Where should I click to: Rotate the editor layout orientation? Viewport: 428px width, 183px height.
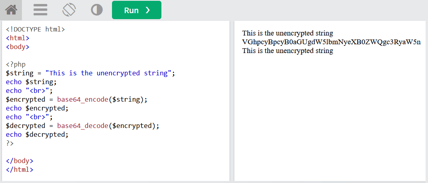(x=69, y=10)
